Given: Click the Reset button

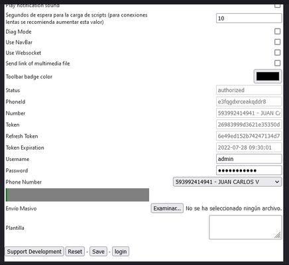Looking at the screenshot, I should pos(75,252).
